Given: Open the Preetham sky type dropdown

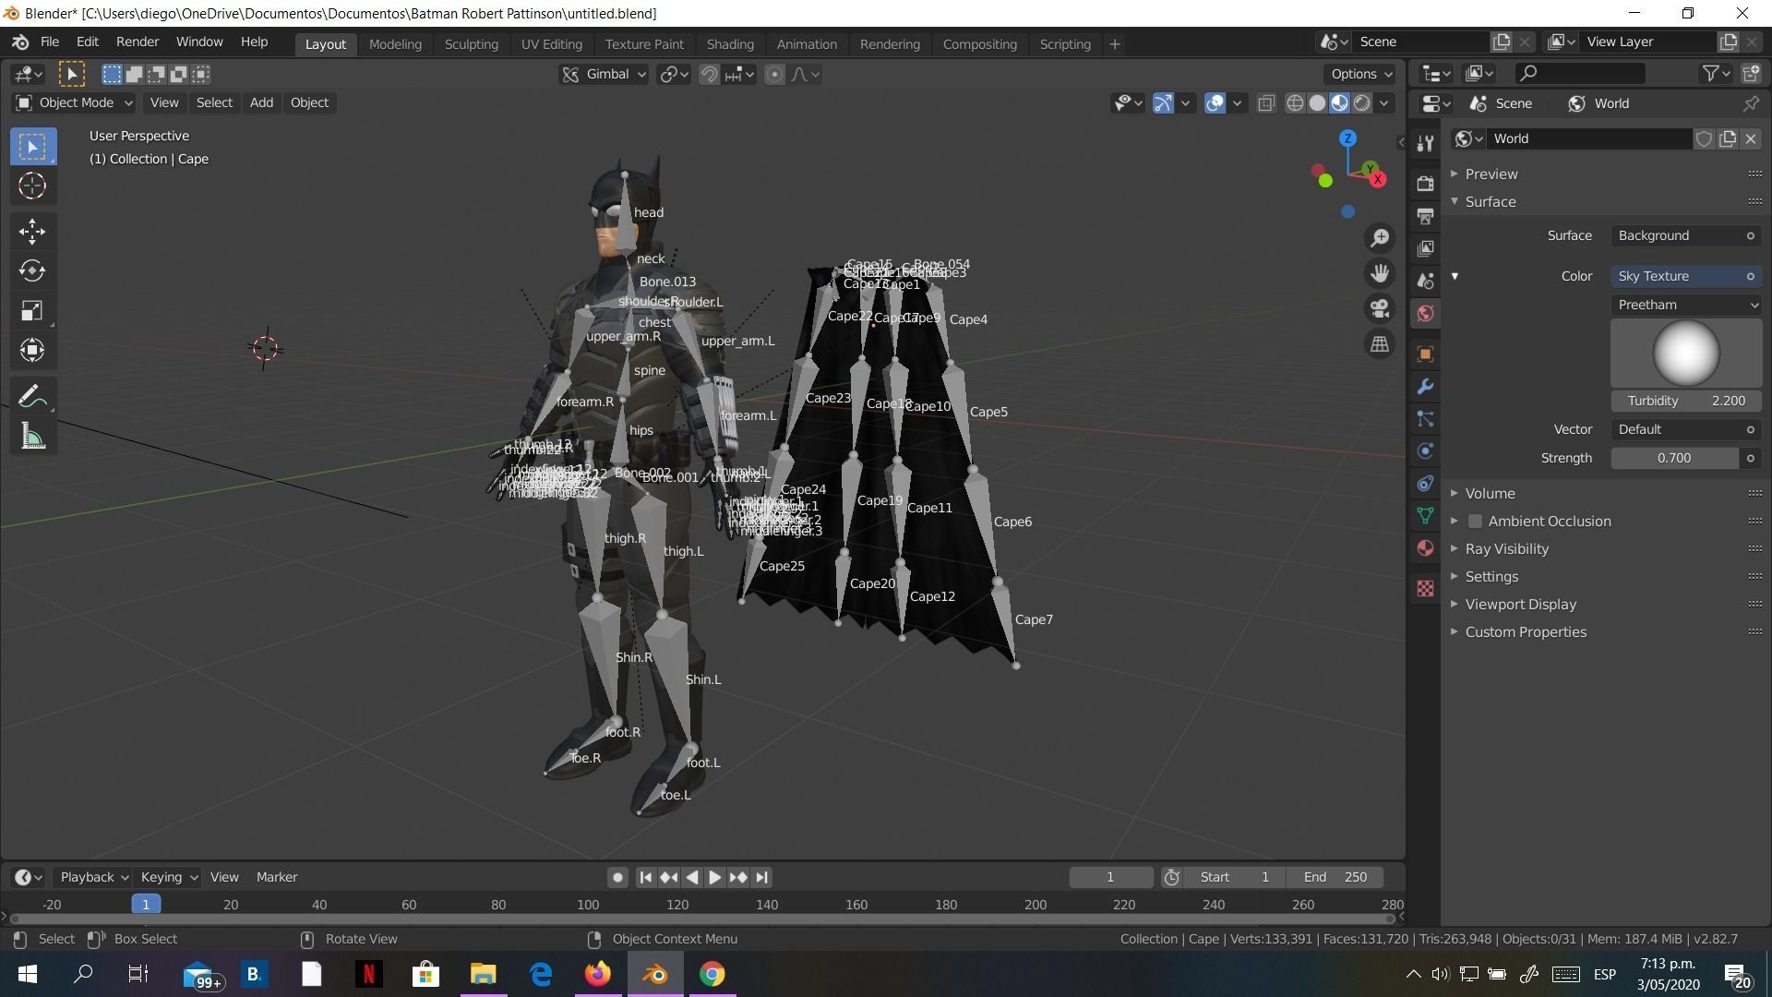Looking at the screenshot, I should 1686,305.
